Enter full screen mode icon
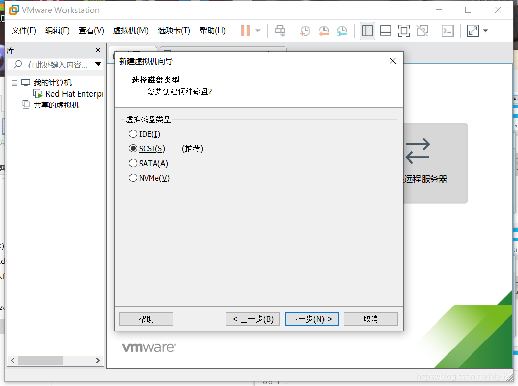Viewport: 518px width, 386px height. [404, 31]
